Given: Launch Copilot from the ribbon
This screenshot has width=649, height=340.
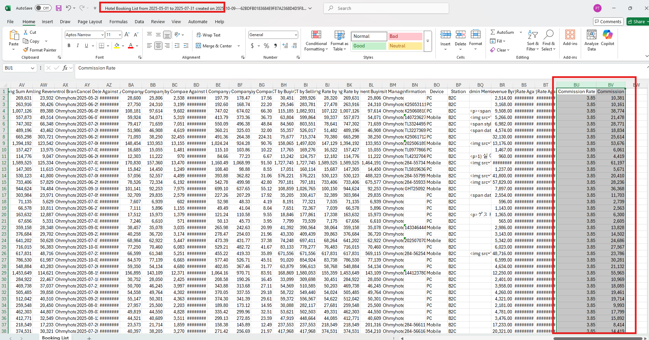Looking at the screenshot, I should (607, 38).
